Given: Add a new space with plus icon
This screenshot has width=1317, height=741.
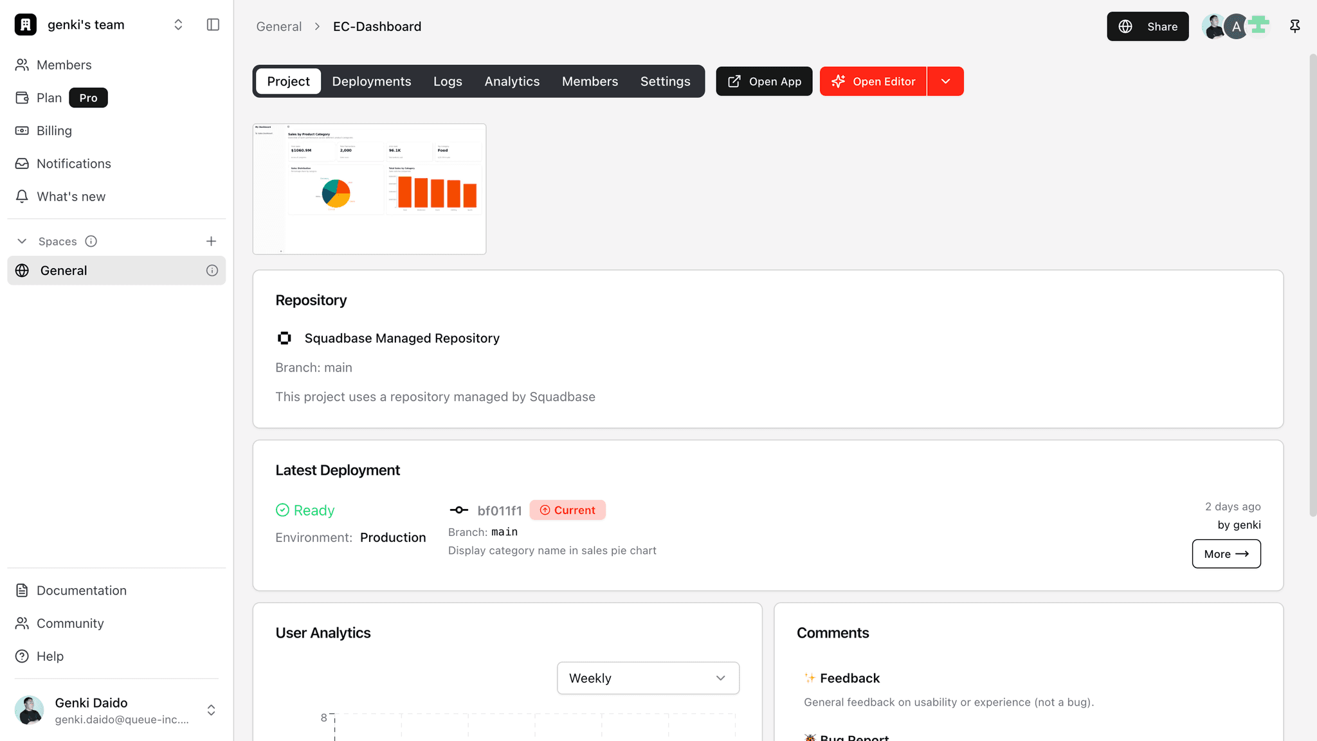Looking at the screenshot, I should (211, 241).
